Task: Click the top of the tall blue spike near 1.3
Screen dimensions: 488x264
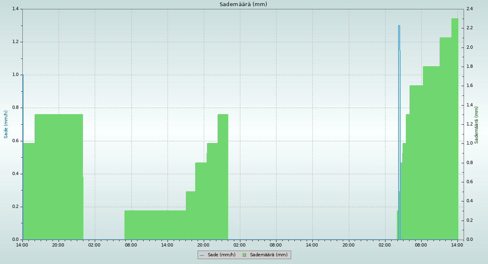Action: pos(399,26)
